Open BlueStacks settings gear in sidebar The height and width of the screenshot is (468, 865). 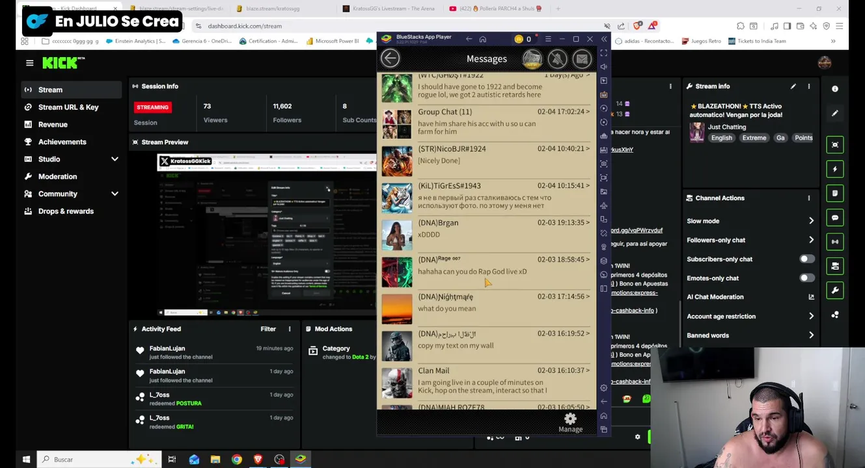point(604,387)
